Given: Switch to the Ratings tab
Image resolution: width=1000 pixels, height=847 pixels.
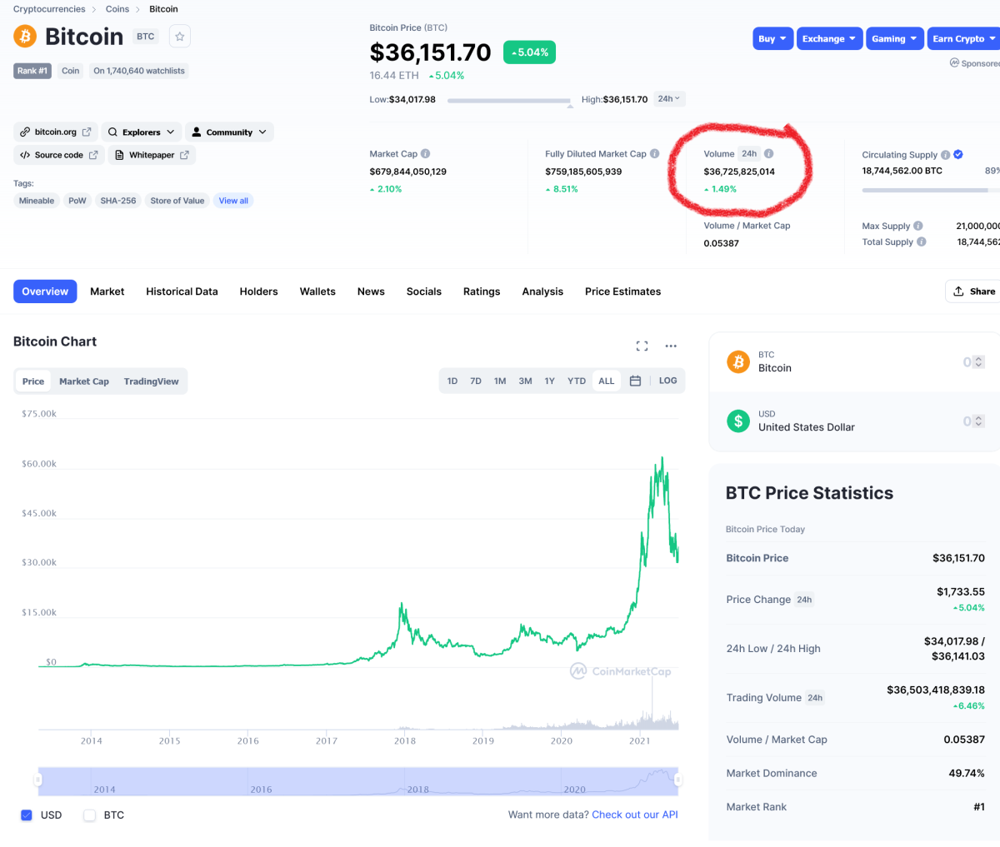Looking at the screenshot, I should (482, 291).
